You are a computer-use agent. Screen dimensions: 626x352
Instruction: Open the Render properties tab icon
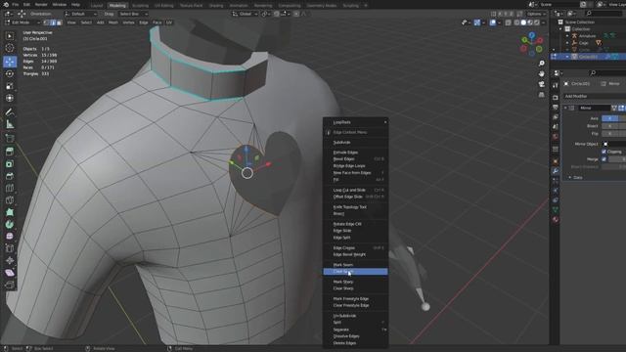click(x=556, y=98)
